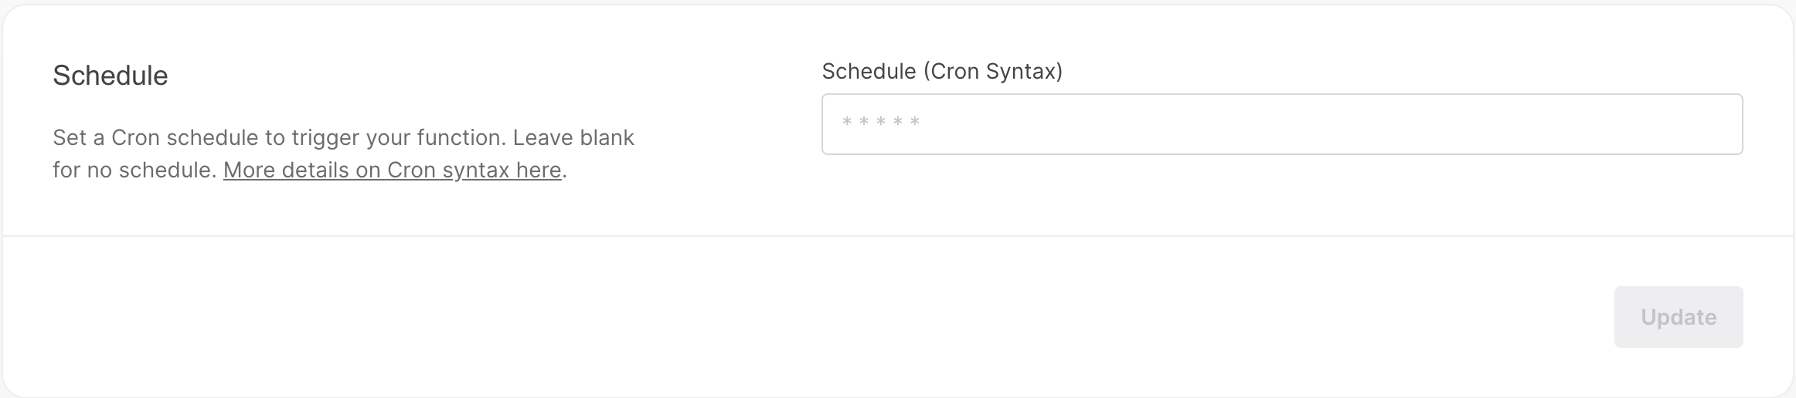Screen dimensions: 1796x398
Task: Save schedule changes with Update
Action: 1678,317
